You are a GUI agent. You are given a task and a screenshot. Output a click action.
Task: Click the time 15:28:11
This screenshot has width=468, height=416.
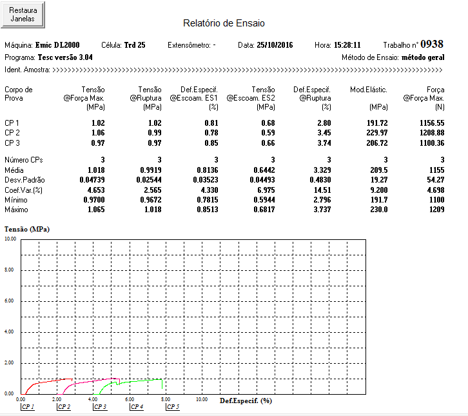[x=347, y=45]
